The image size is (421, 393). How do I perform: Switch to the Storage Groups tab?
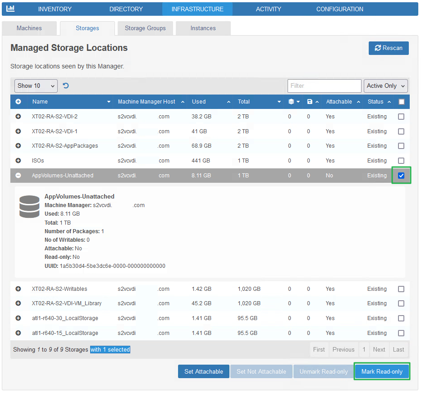tap(145, 28)
